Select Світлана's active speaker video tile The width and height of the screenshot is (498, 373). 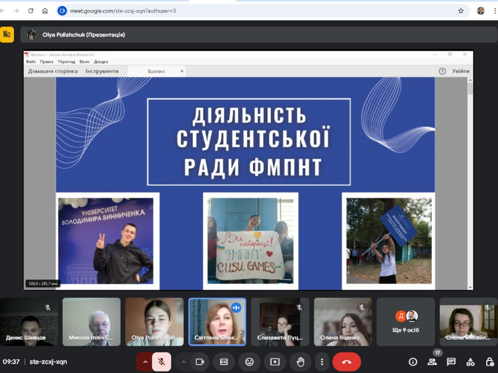(x=217, y=322)
